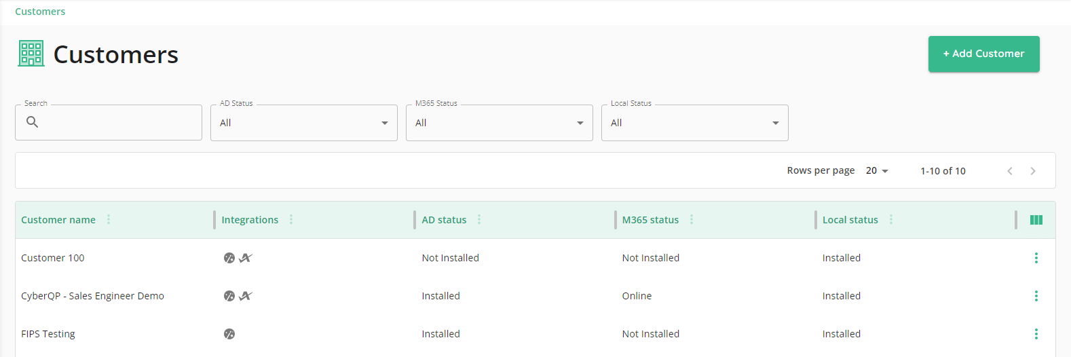
Task: Go to next page of customers
Action: tap(1033, 171)
